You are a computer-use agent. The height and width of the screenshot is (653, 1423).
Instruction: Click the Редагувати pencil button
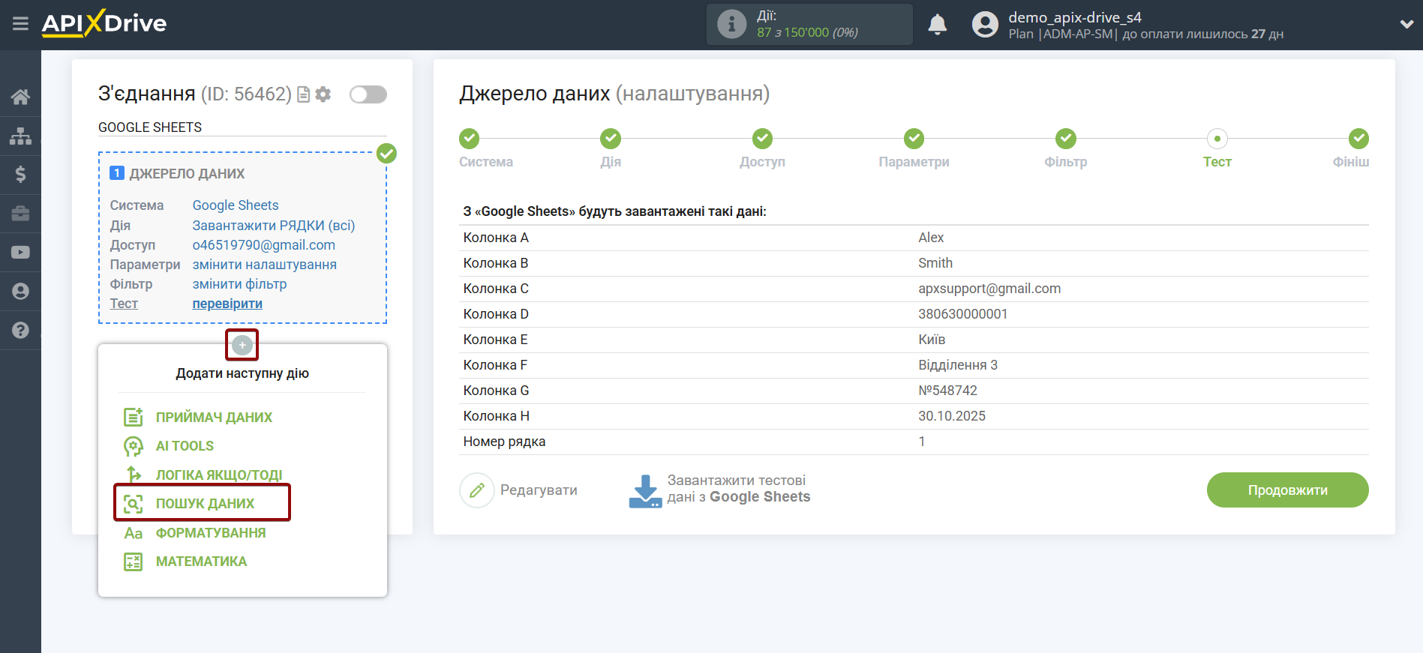pos(477,490)
